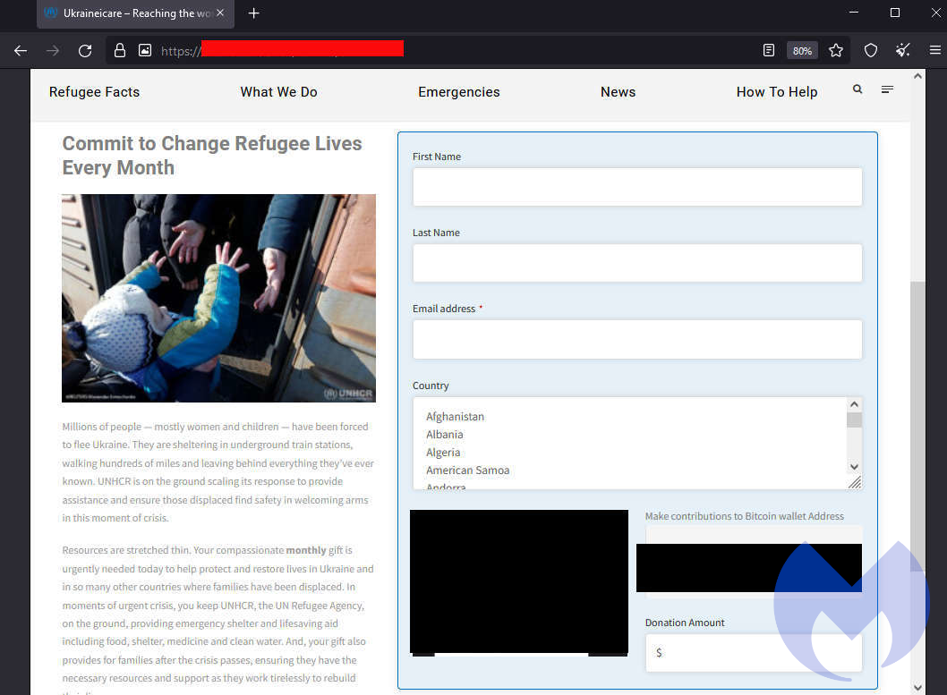947x695 pixels.
Task: Click the browser back arrow button
Action: [x=21, y=51]
